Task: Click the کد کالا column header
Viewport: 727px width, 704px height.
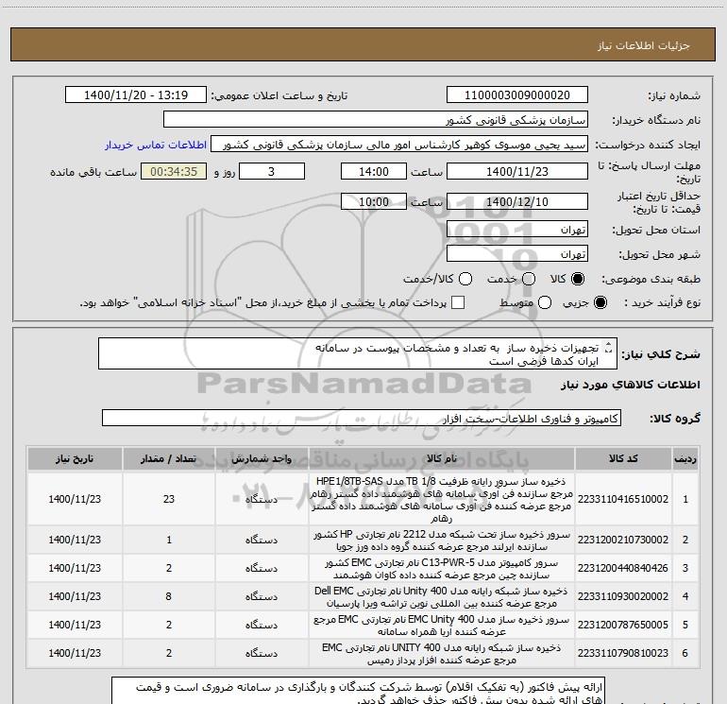Action: coord(623,459)
